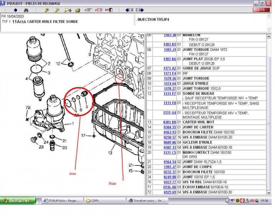Open part number 0307 13

point(170,147)
